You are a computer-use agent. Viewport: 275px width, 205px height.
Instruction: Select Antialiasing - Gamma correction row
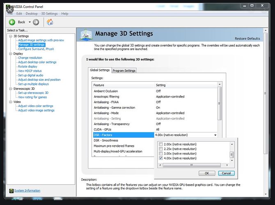tap(154, 107)
